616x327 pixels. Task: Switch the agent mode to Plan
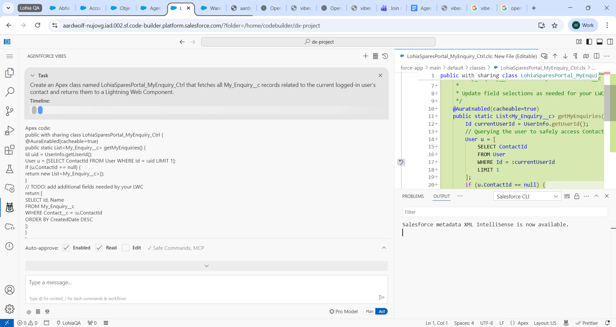point(369,311)
